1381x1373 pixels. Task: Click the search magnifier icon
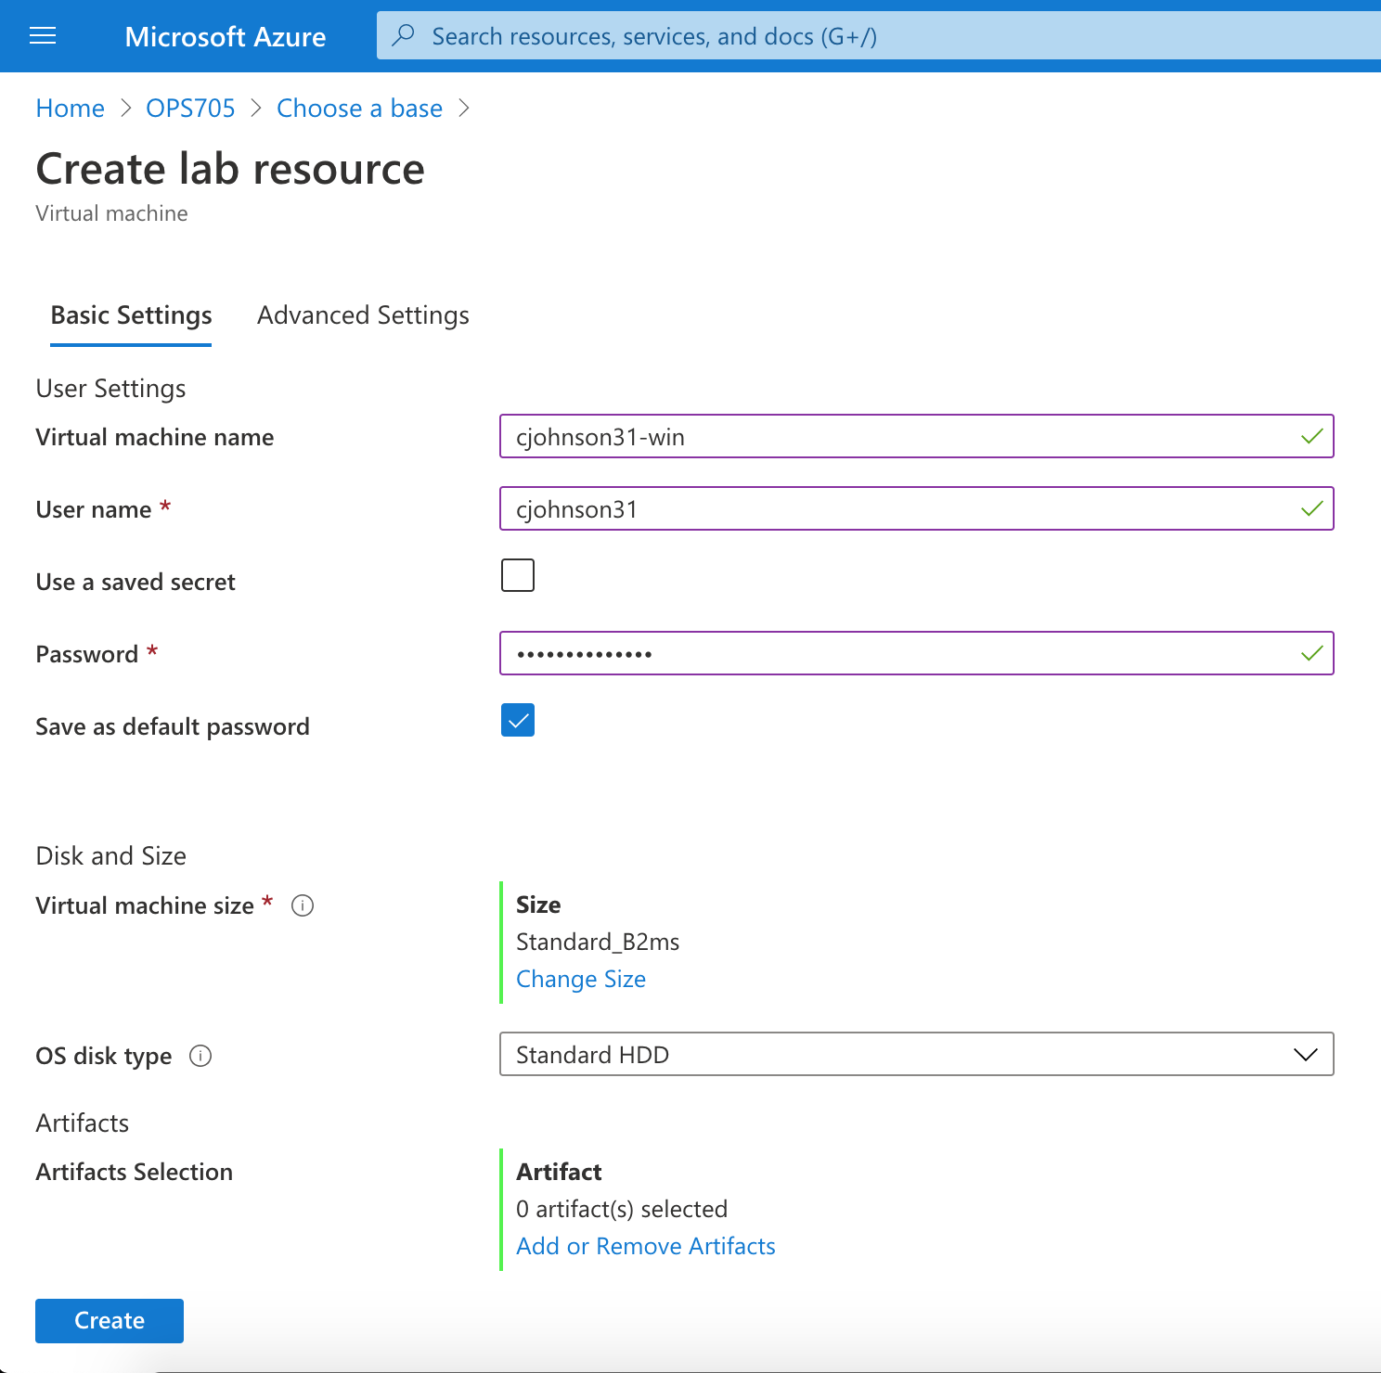[x=402, y=36]
